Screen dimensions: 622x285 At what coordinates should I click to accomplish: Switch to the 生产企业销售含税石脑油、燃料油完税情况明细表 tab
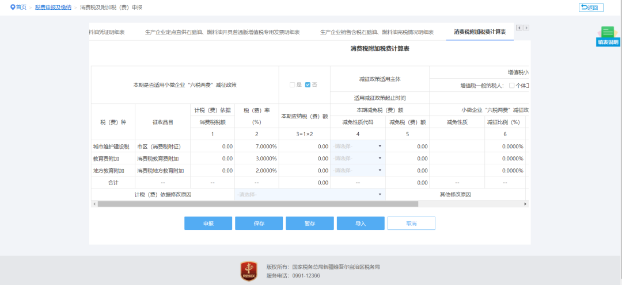pos(377,32)
